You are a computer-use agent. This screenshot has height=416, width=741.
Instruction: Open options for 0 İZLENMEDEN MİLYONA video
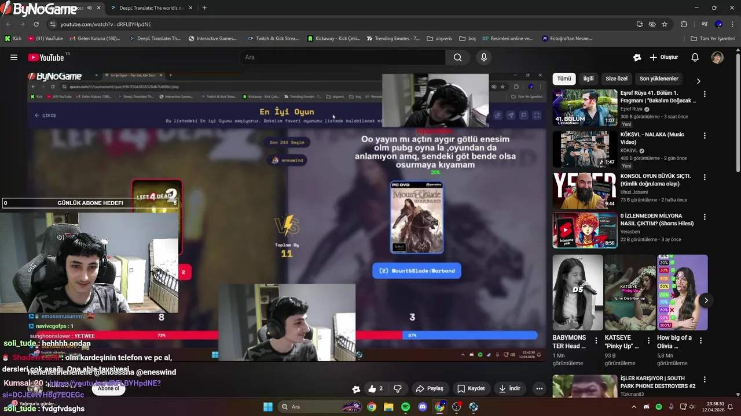point(705,217)
